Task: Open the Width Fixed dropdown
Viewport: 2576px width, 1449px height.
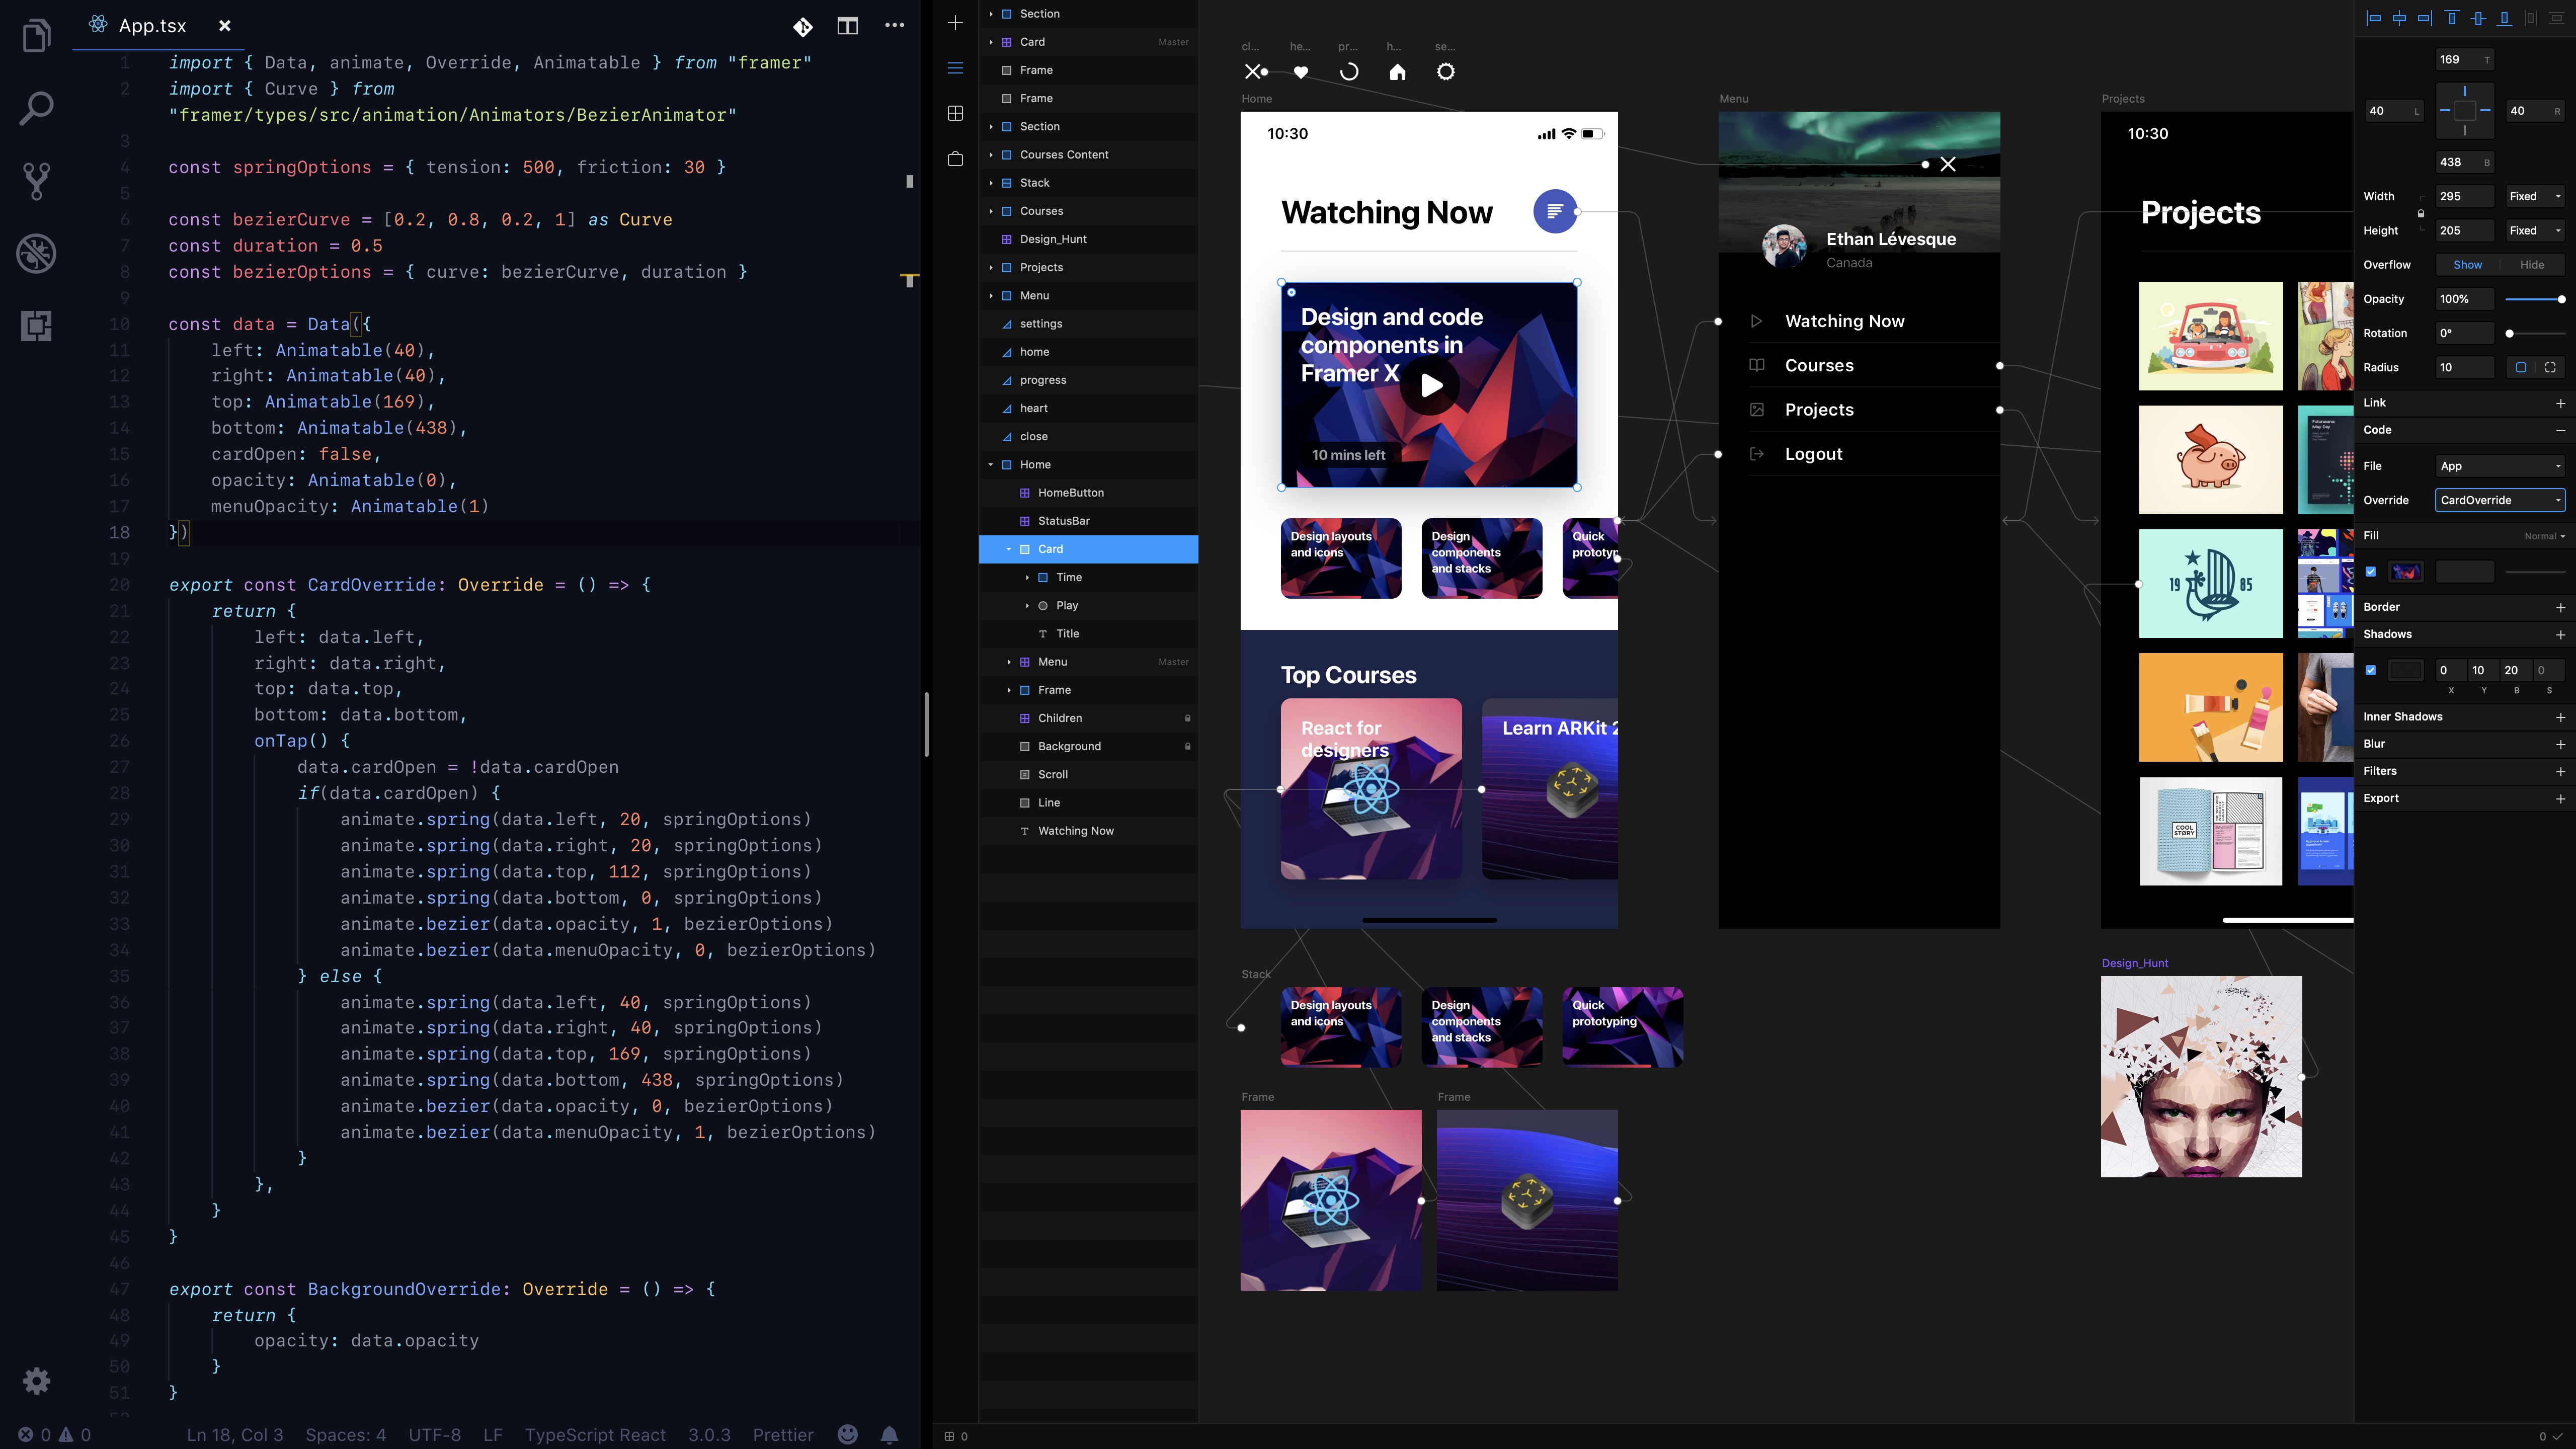Action: 2535,196
